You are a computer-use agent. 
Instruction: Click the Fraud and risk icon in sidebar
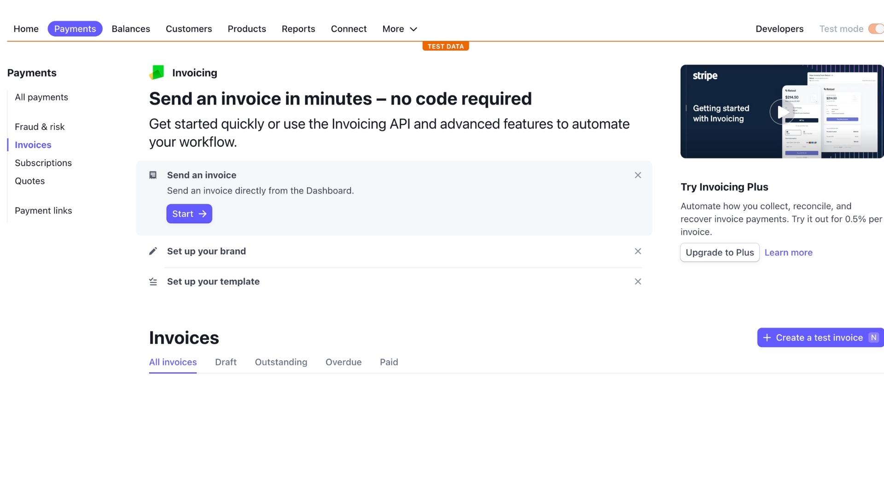(40, 127)
